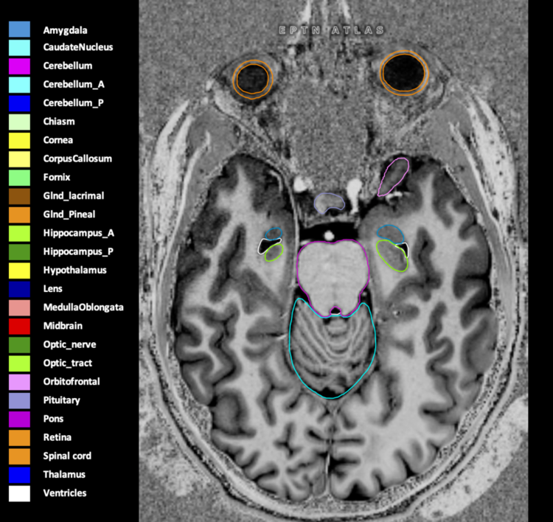Click the lavender pituitary contour on MRI
Image resolution: width=553 pixels, height=522 pixels.
pos(330,203)
